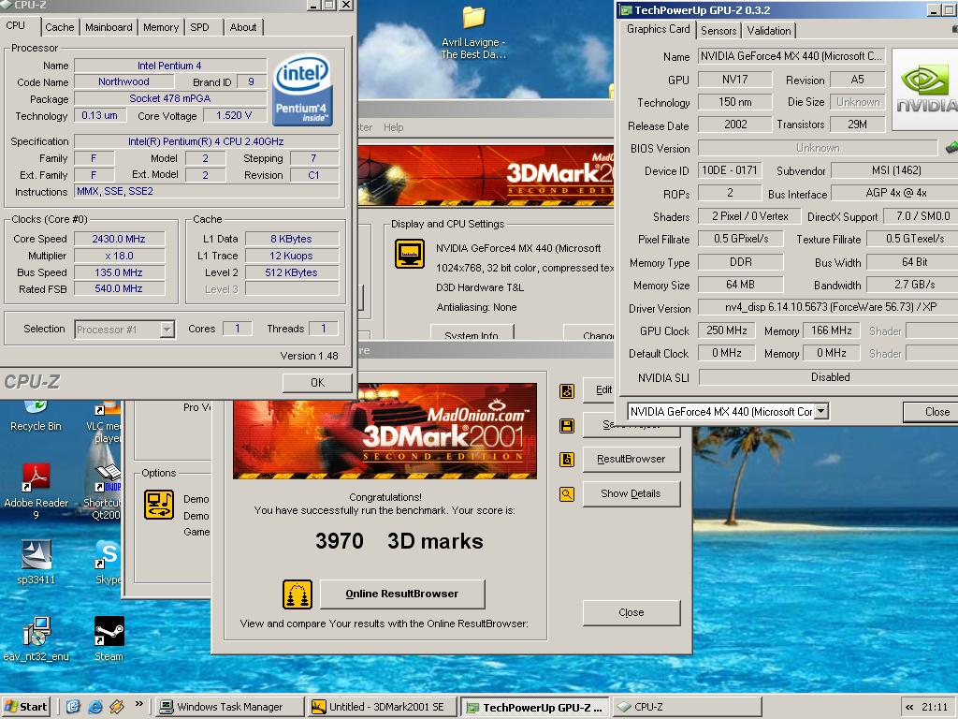Click the display settings monitor icon

[x=410, y=253]
